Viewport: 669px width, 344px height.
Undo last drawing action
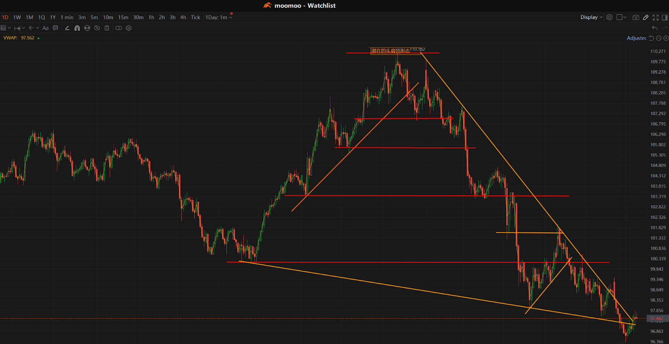pos(655,28)
